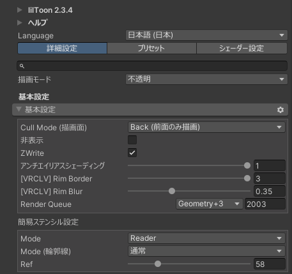Click the Ref value field 58
292x274 pixels.
point(270,264)
